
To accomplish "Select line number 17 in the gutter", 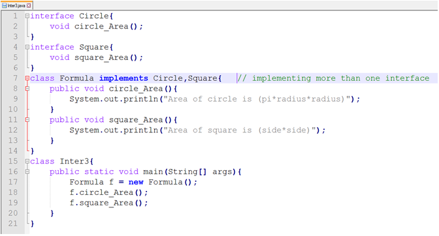I will tap(13, 182).
